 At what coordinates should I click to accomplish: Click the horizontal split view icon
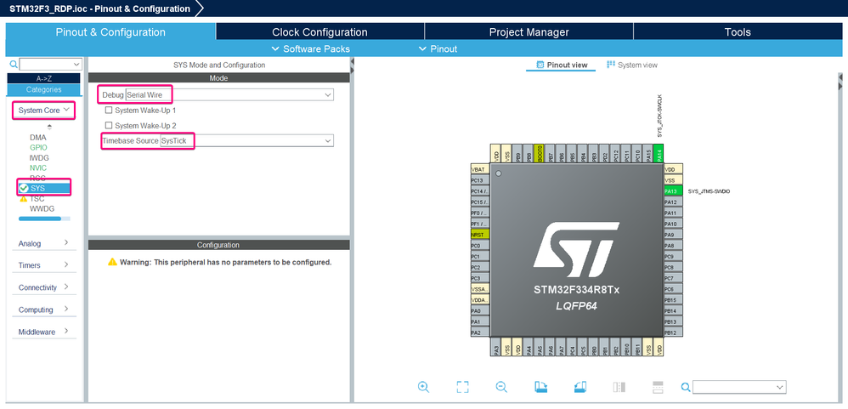pyautogui.click(x=659, y=386)
